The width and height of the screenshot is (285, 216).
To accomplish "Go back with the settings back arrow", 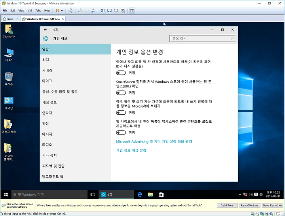I will pos(45,29).
